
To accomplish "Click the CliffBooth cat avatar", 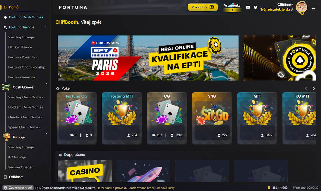I will 301,7.
